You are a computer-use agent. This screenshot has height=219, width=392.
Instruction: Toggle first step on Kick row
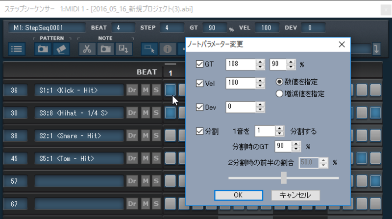pos(170,90)
